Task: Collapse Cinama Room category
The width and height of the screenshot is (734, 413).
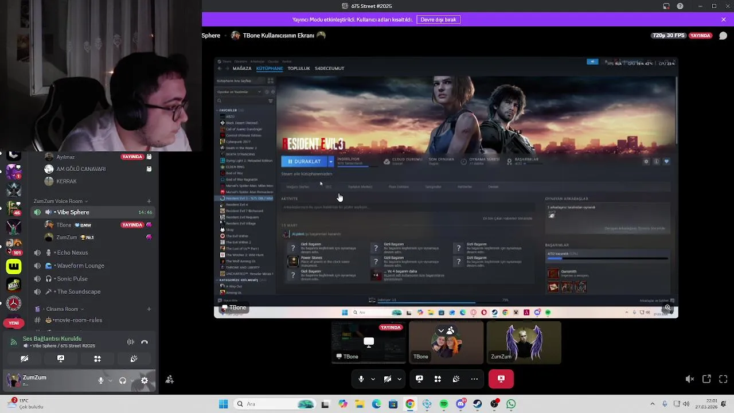Action: click(60, 309)
